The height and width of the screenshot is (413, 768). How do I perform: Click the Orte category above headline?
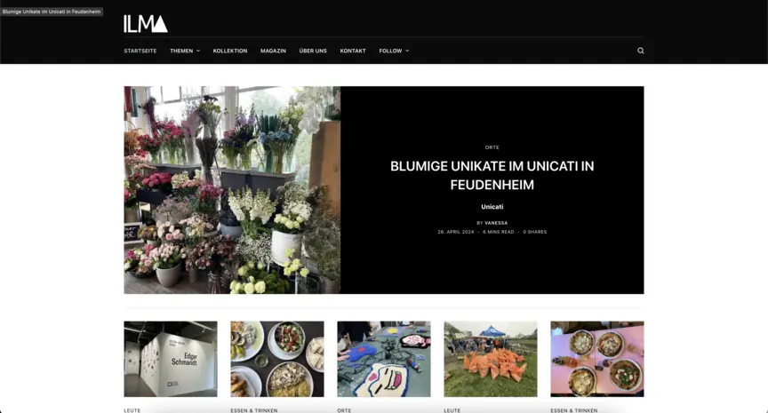[492, 147]
